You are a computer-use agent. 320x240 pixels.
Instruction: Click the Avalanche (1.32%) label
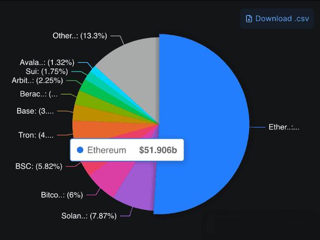(x=47, y=62)
